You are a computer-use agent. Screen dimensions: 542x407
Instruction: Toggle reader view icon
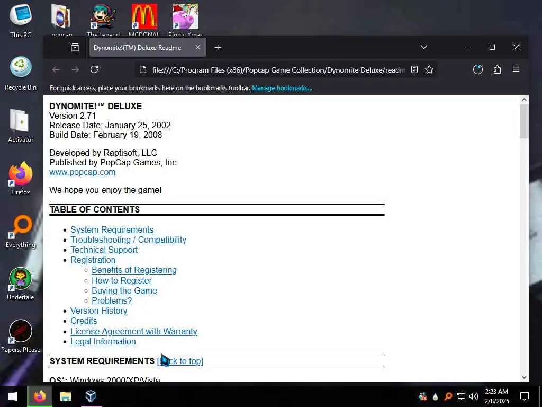tap(414, 70)
